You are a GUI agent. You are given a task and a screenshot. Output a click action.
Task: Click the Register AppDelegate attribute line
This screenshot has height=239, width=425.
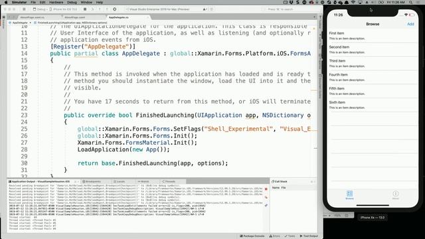pos(93,46)
